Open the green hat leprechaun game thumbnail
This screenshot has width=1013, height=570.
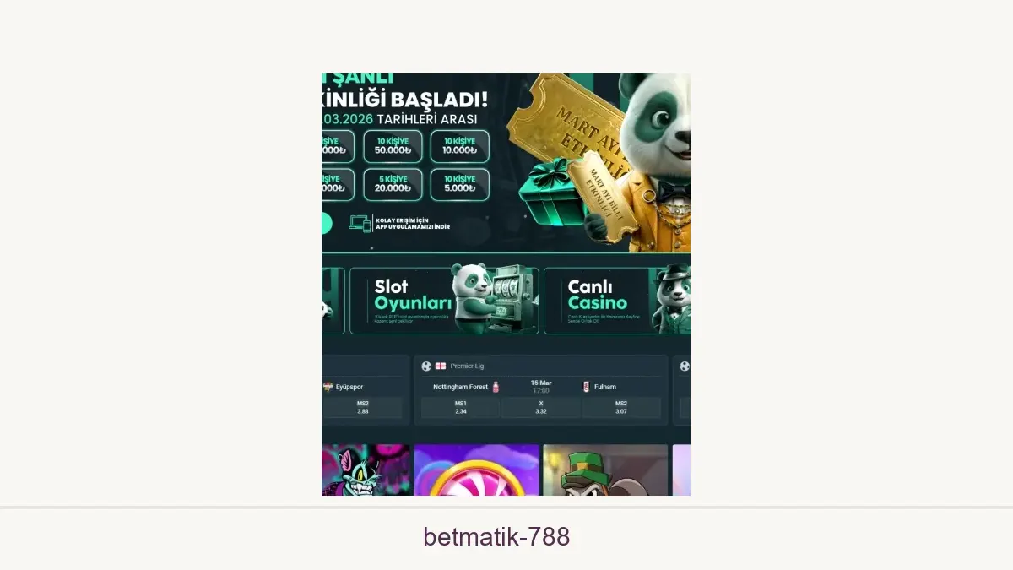tap(605, 470)
